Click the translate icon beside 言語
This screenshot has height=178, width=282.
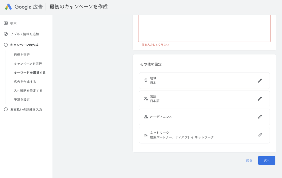click(146, 99)
